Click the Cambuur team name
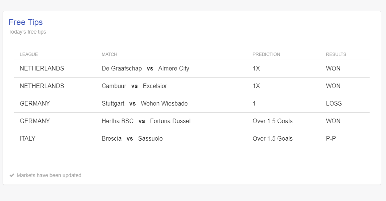Screen dimensions: 386x201 114,86
